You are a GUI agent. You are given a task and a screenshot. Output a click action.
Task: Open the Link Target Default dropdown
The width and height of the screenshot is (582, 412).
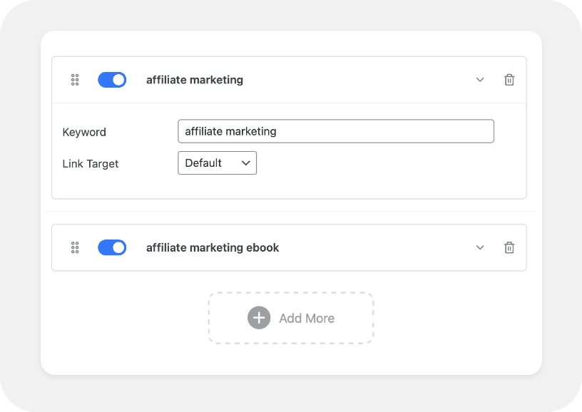coord(217,163)
